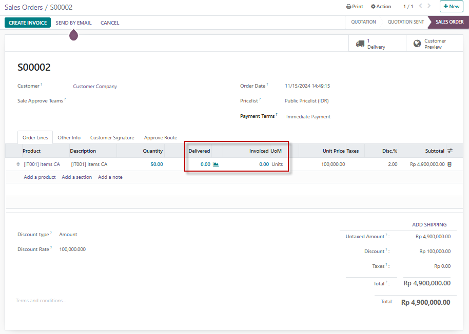The image size is (469, 334).
Task: Open the Customer Company link
Action: pyautogui.click(x=95, y=86)
